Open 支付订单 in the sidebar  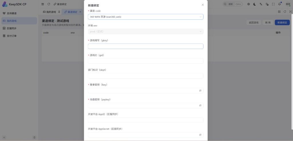click(19, 36)
